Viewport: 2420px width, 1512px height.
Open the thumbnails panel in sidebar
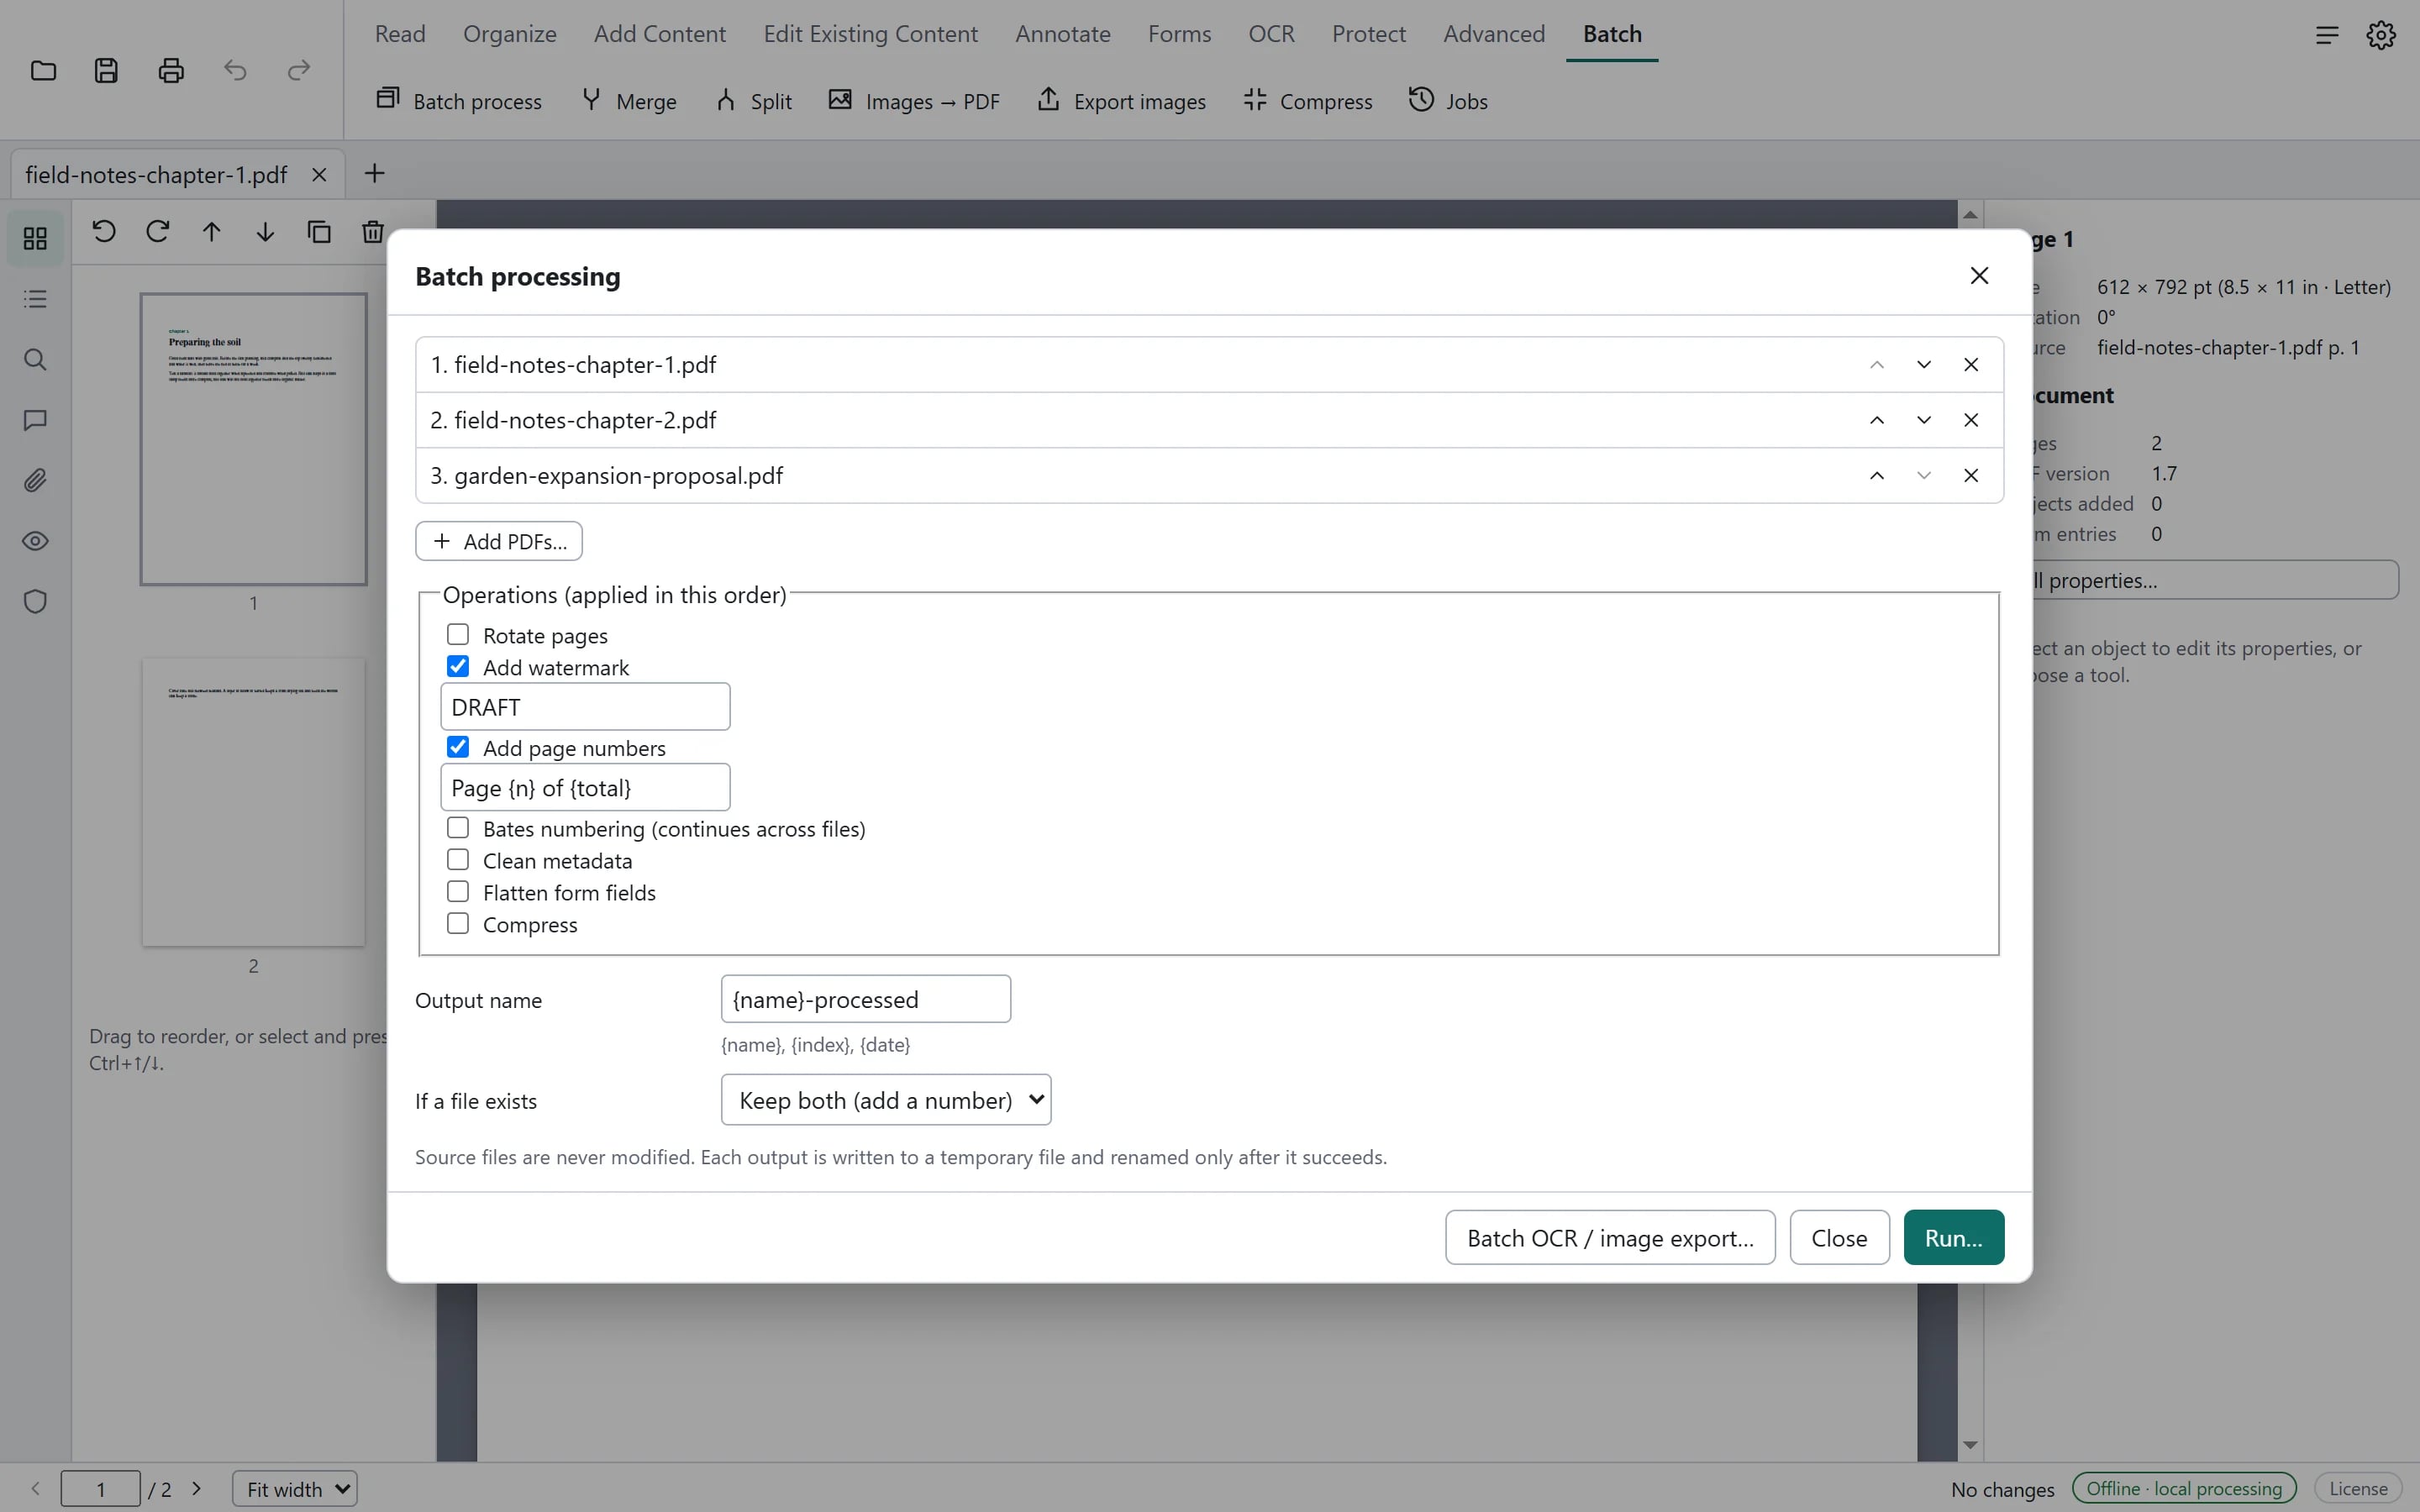tap(35, 238)
